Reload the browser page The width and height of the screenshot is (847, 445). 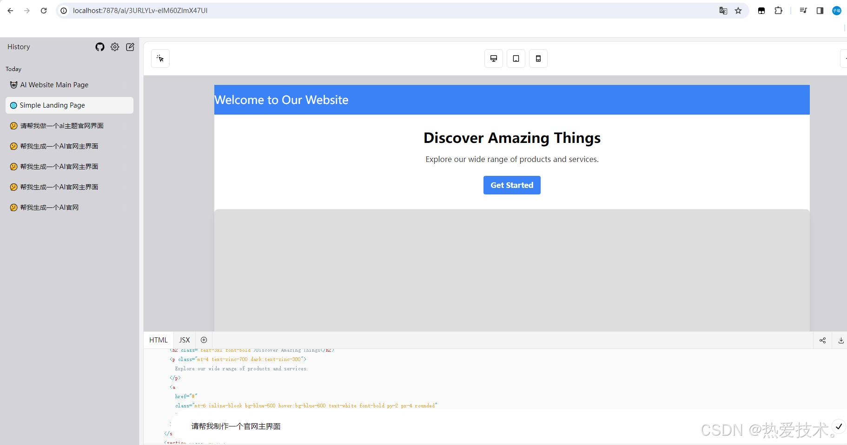(x=44, y=11)
